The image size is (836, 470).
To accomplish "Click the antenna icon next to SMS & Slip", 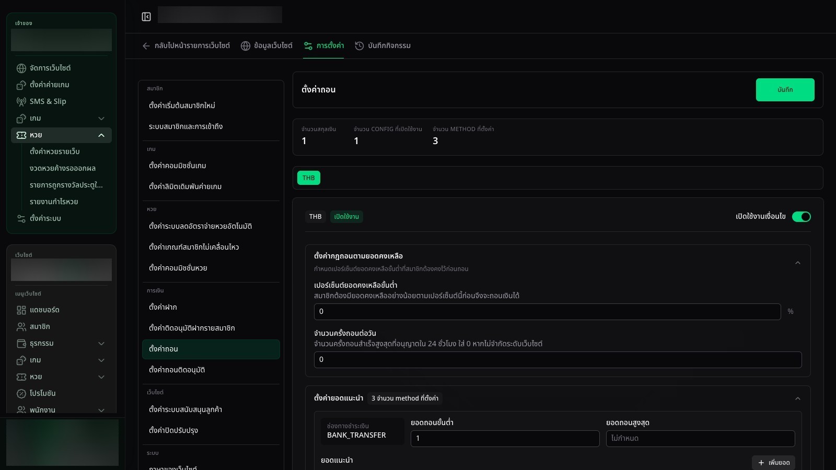I will coord(21,102).
